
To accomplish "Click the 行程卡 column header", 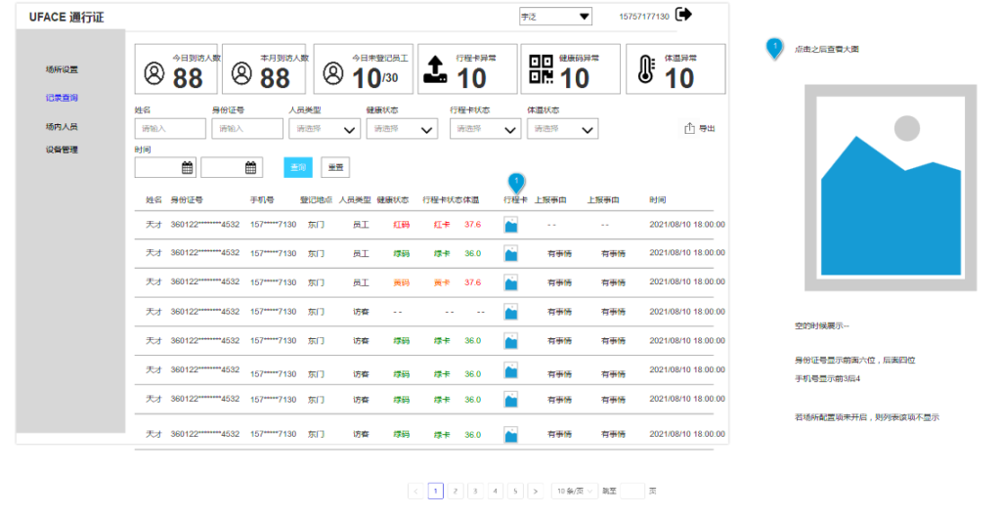I will pos(515,200).
